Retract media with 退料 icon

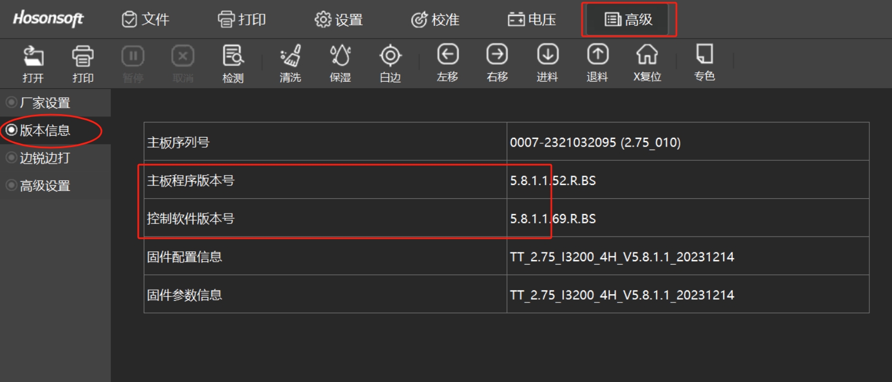coord(597,63)
